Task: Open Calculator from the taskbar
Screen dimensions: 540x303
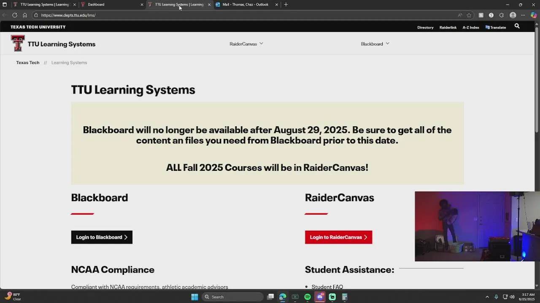Action: click(345, 297)
